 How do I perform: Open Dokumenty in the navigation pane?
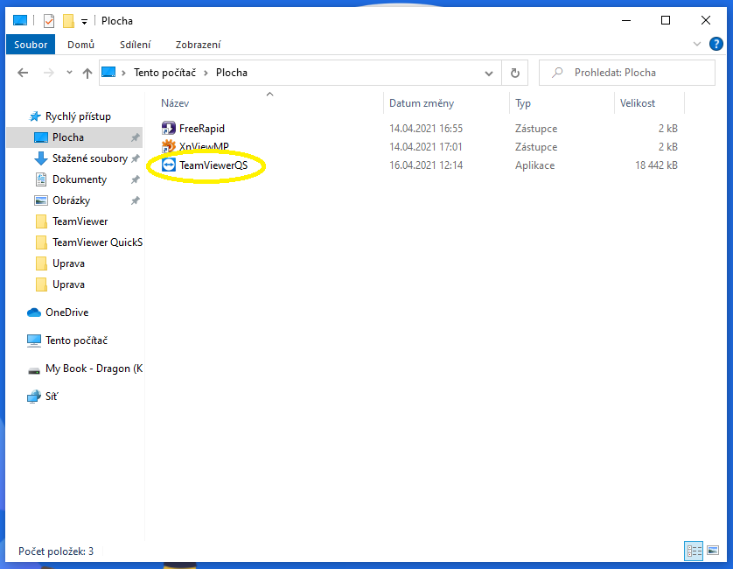point(80,179)
